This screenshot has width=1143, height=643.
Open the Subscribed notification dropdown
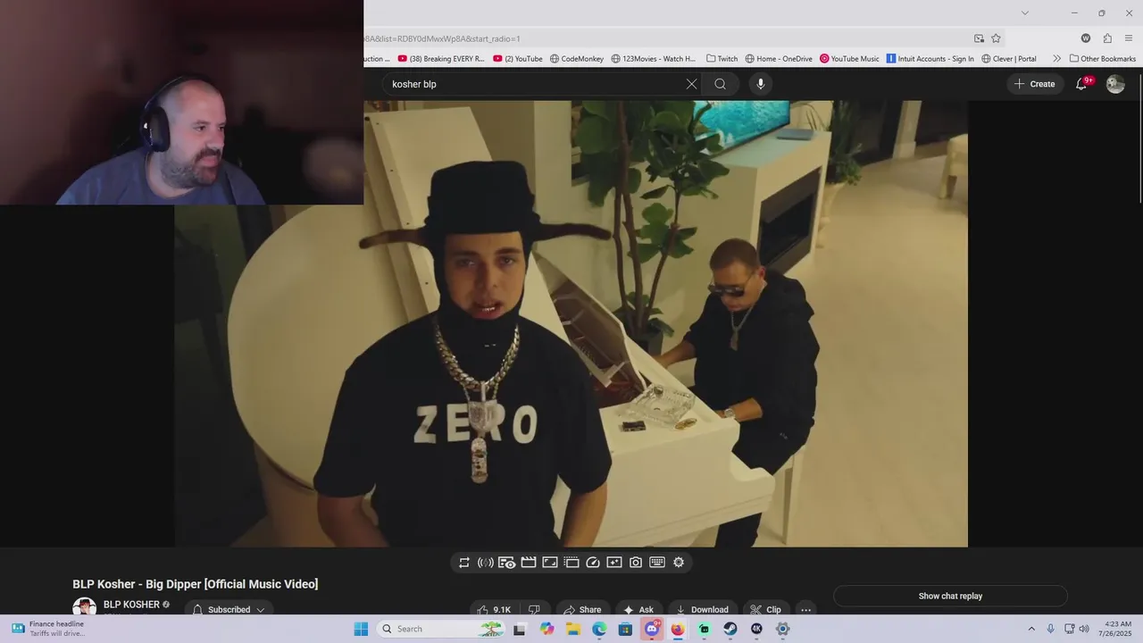click(x=229, y=609)
